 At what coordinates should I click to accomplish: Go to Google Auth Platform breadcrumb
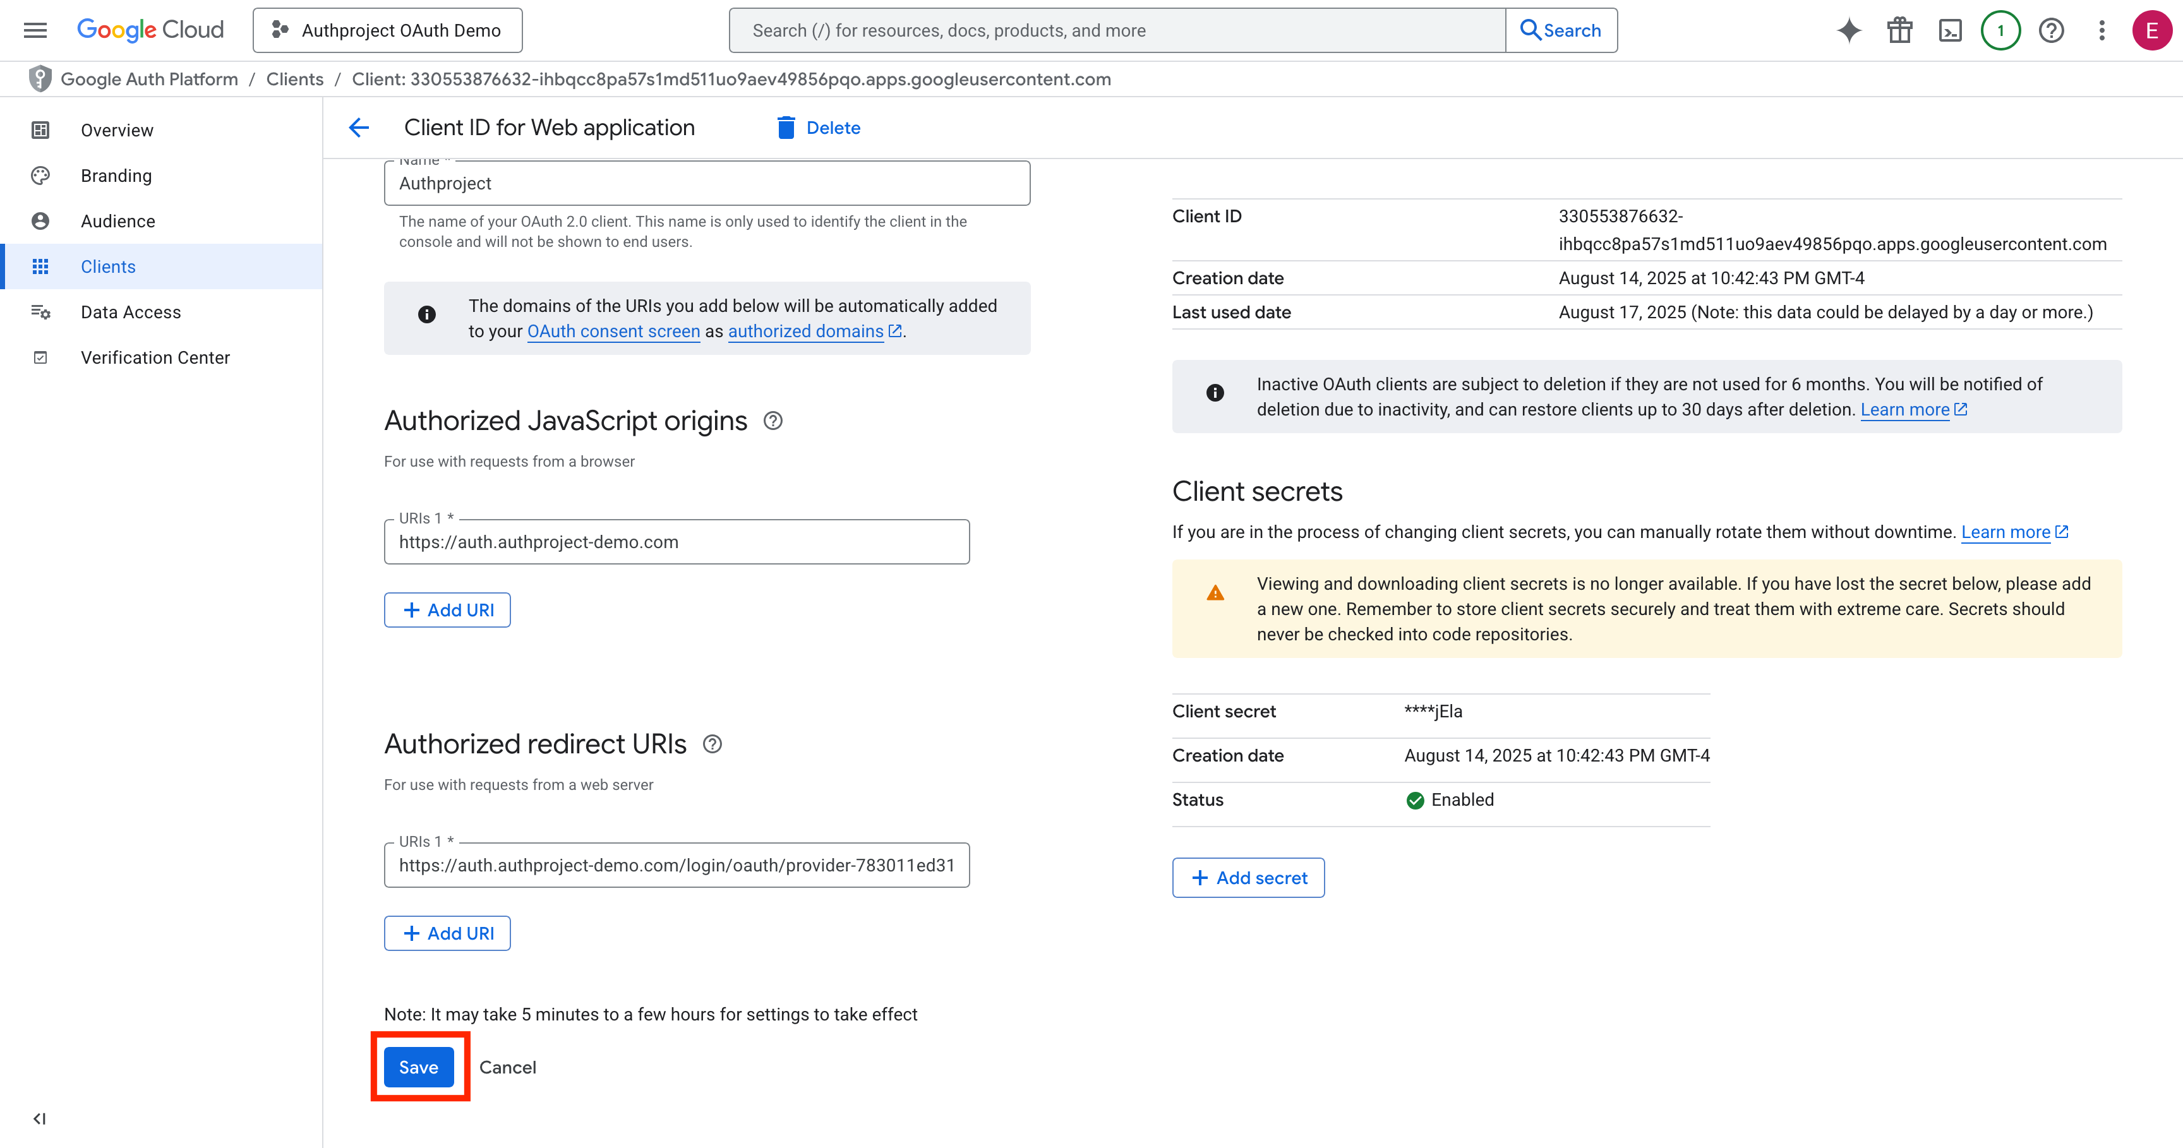pos(149,79)
